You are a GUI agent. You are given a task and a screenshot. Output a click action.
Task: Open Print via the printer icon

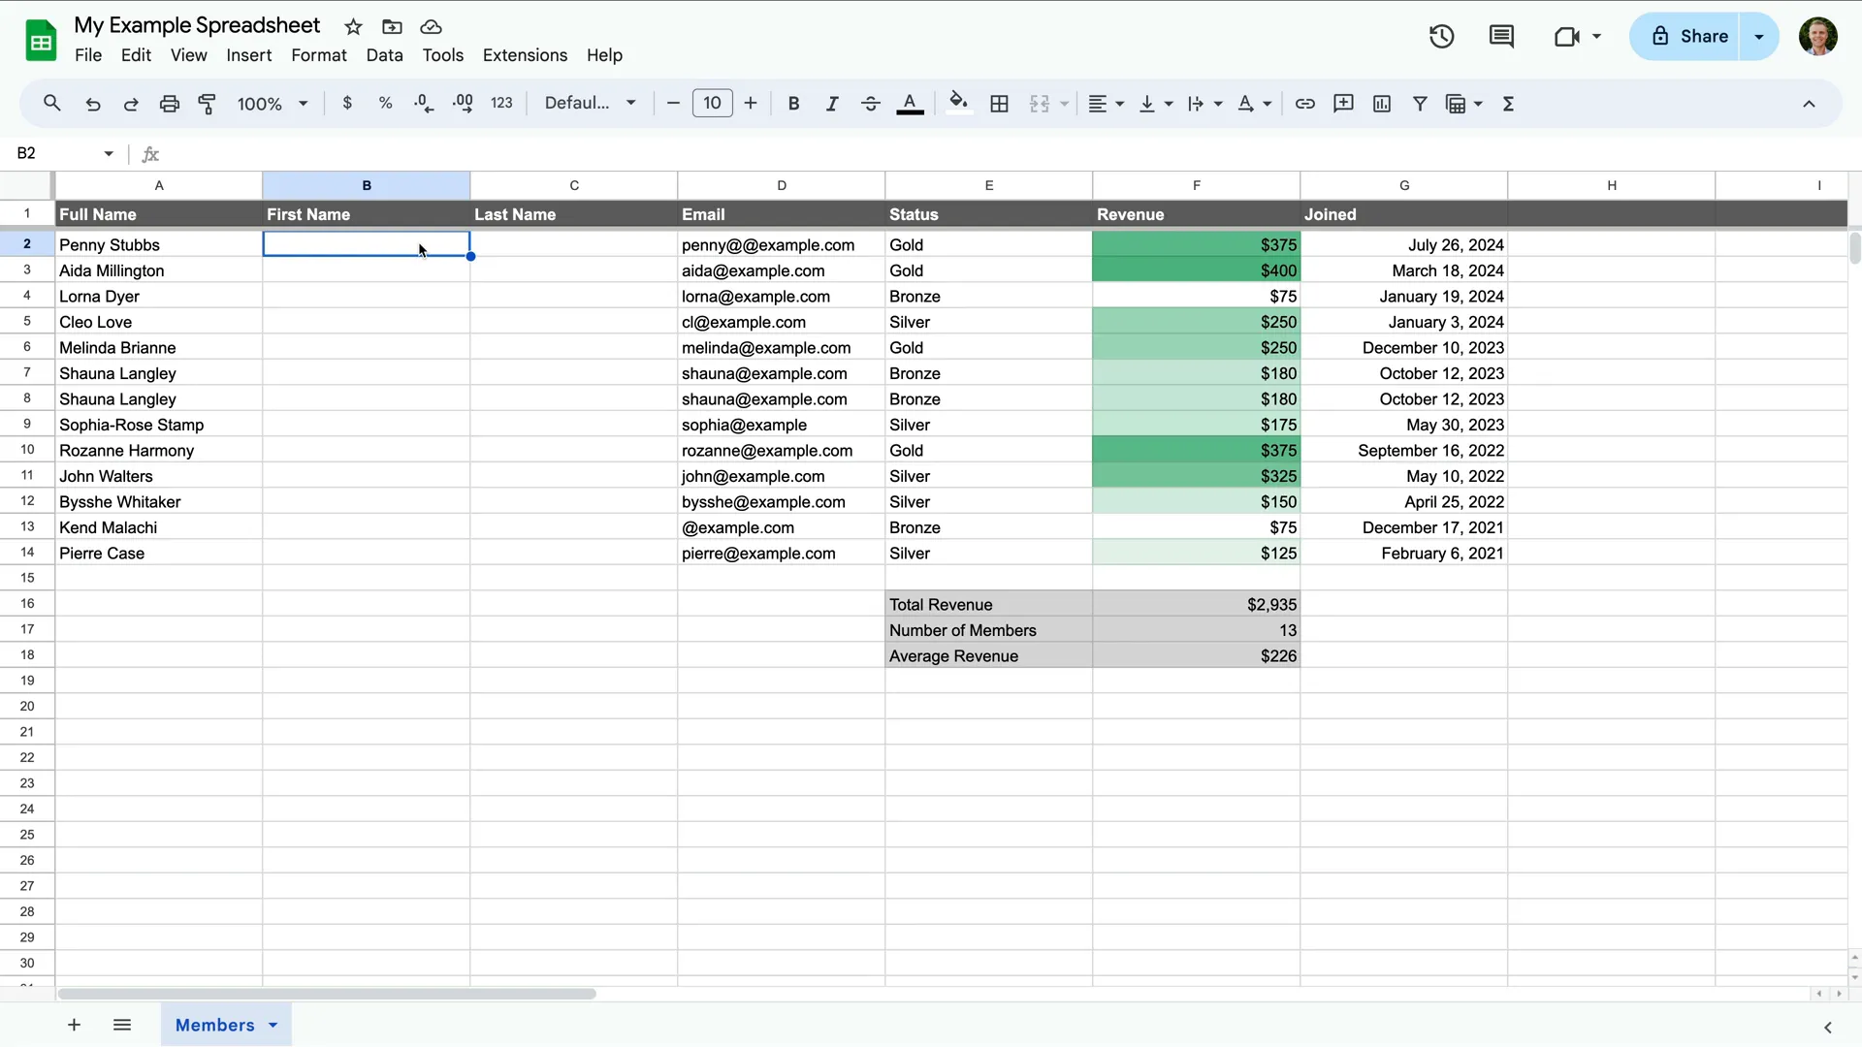pyautogui.click(x=170, y=103)
